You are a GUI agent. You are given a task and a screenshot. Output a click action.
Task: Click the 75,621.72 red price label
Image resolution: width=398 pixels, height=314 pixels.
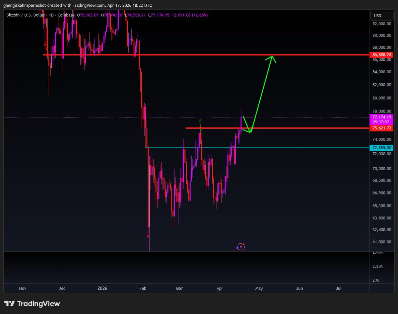tap(382, 128)
